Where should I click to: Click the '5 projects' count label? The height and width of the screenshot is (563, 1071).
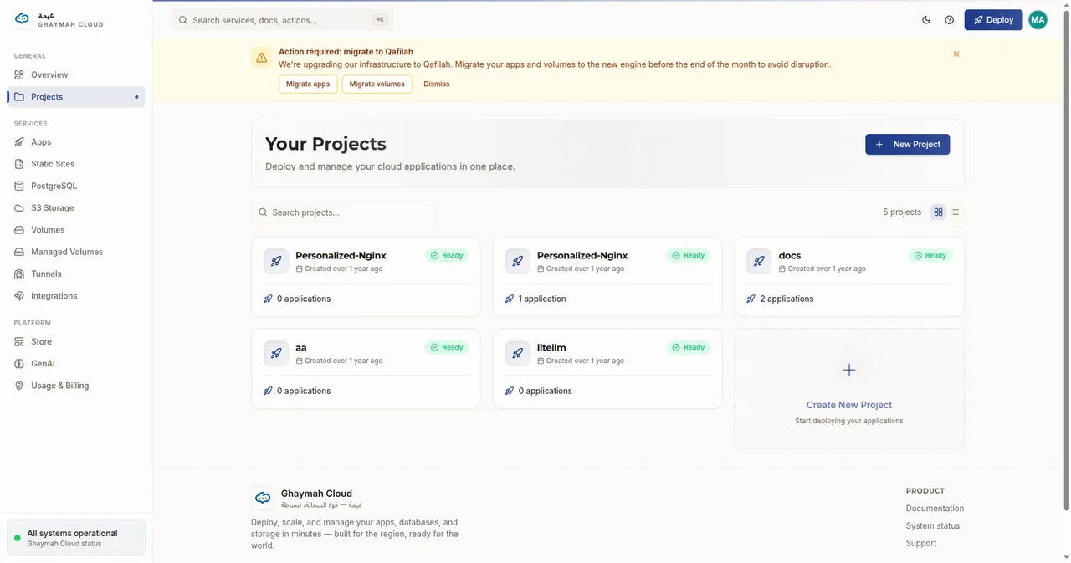(902, 212)
